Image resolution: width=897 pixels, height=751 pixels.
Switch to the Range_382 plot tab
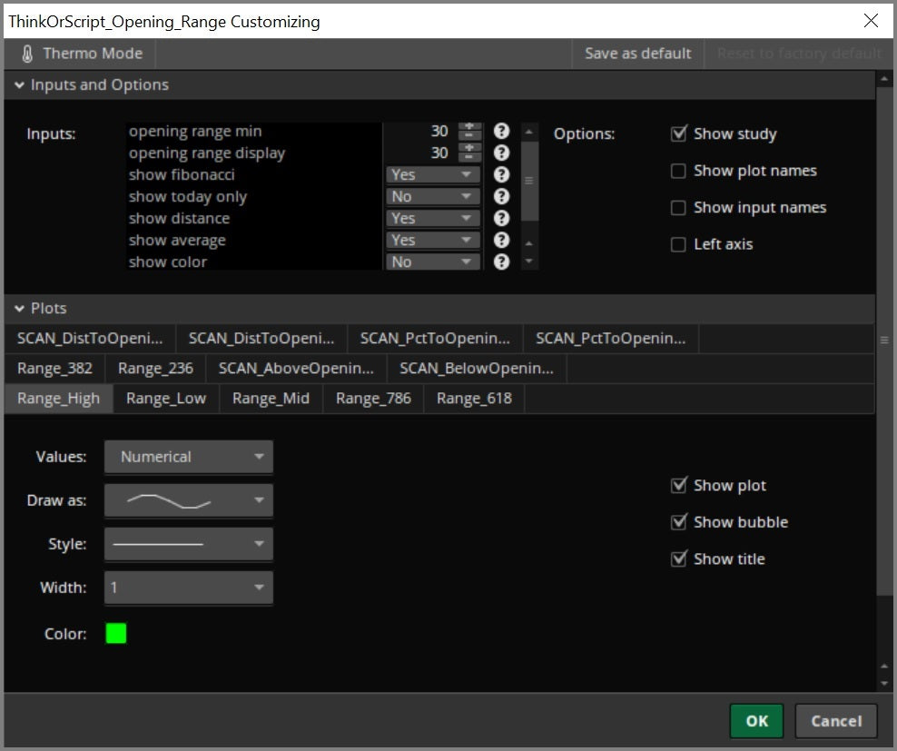pos(54,368)
